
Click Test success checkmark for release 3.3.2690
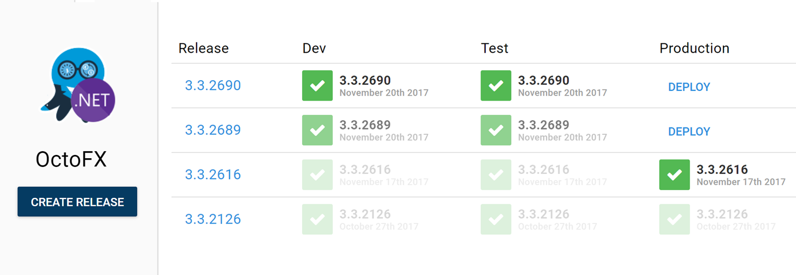point(496,86)
